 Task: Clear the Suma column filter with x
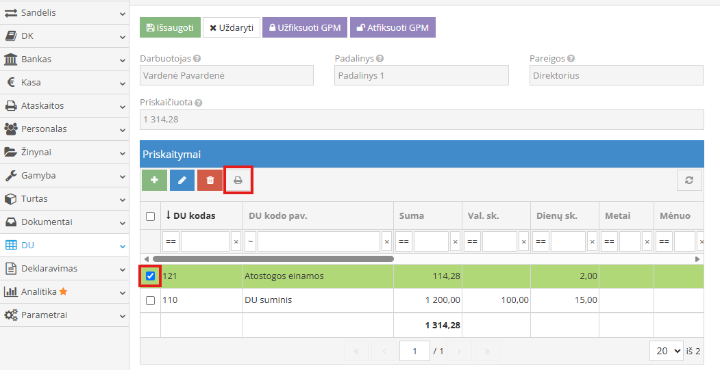point(455,241)
